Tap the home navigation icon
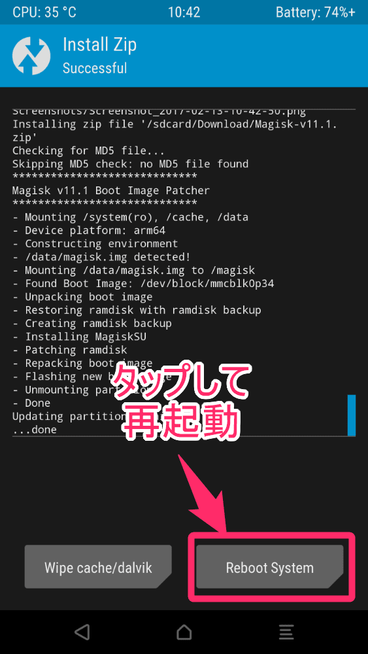 pyautogui.click(x=184, y=632)
